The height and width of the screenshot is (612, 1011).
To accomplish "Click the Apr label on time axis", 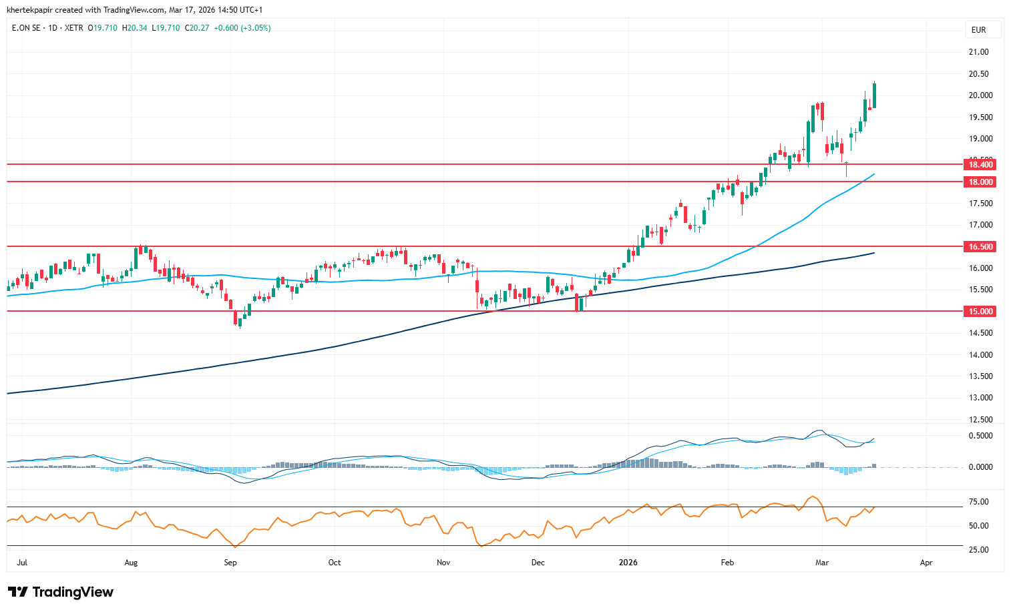I will [926, 563].
